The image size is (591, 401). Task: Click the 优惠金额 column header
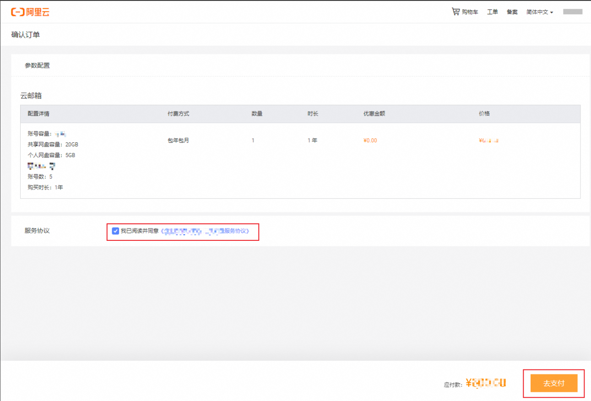click(x=374, y=114)
